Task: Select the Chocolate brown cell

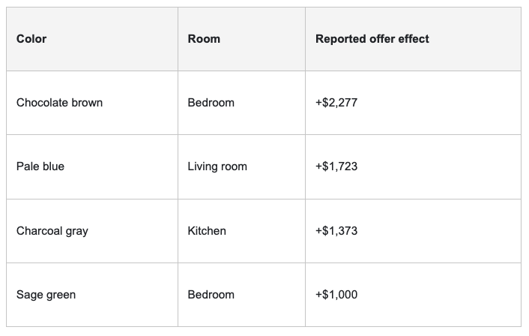Action: [x=59, y=102]
